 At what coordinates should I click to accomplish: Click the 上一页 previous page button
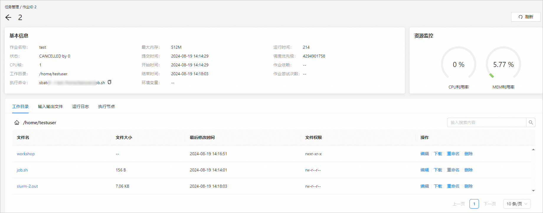tap(459, 204)
